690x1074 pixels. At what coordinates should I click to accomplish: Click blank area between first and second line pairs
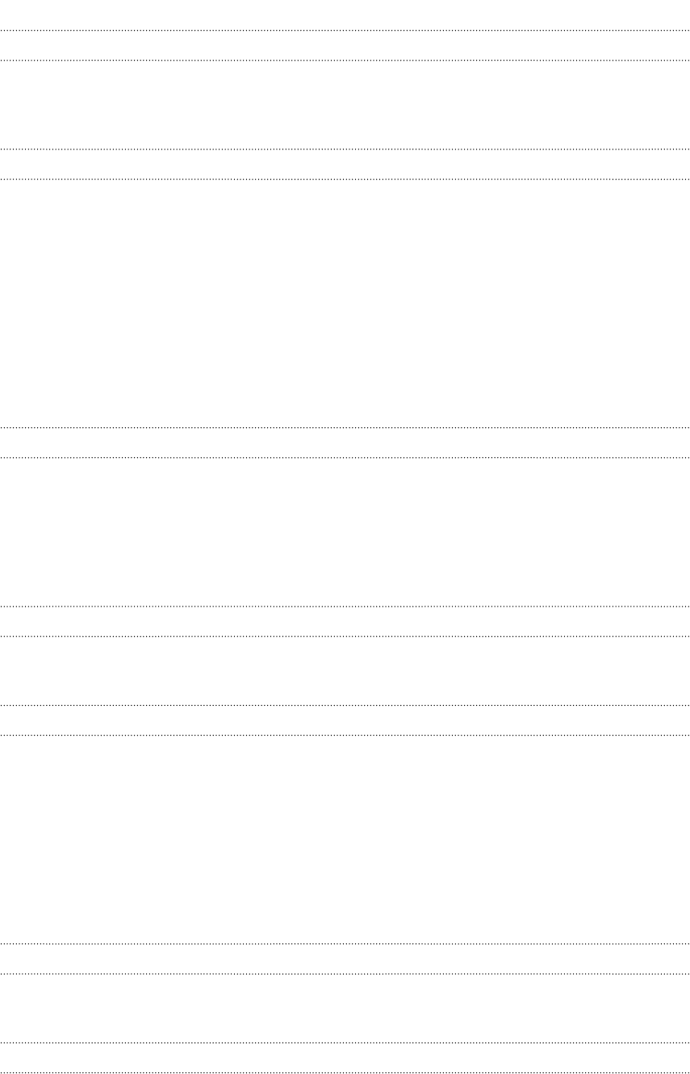[345, 104]
